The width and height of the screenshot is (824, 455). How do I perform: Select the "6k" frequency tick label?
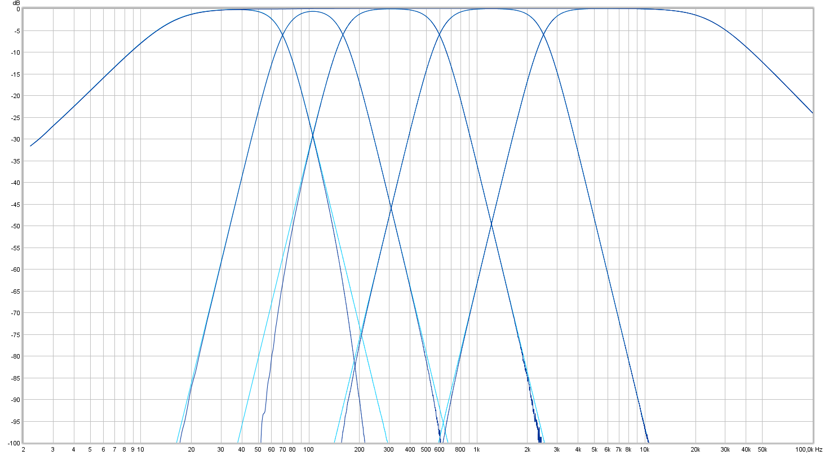607,450
